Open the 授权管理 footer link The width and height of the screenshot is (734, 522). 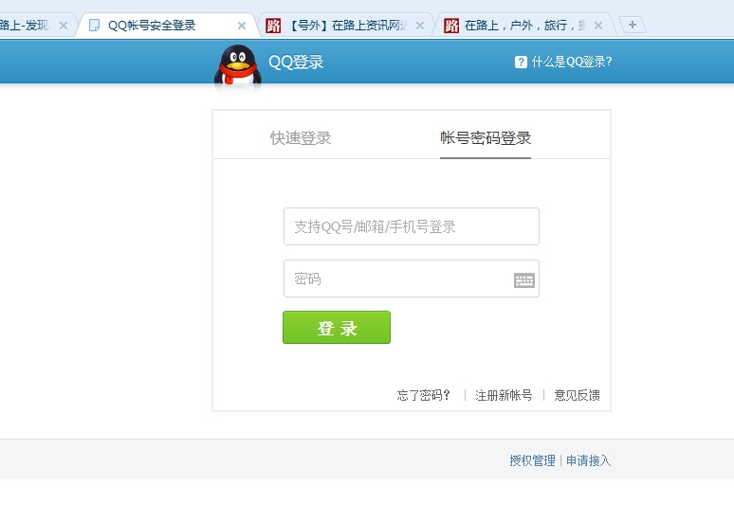532,460
